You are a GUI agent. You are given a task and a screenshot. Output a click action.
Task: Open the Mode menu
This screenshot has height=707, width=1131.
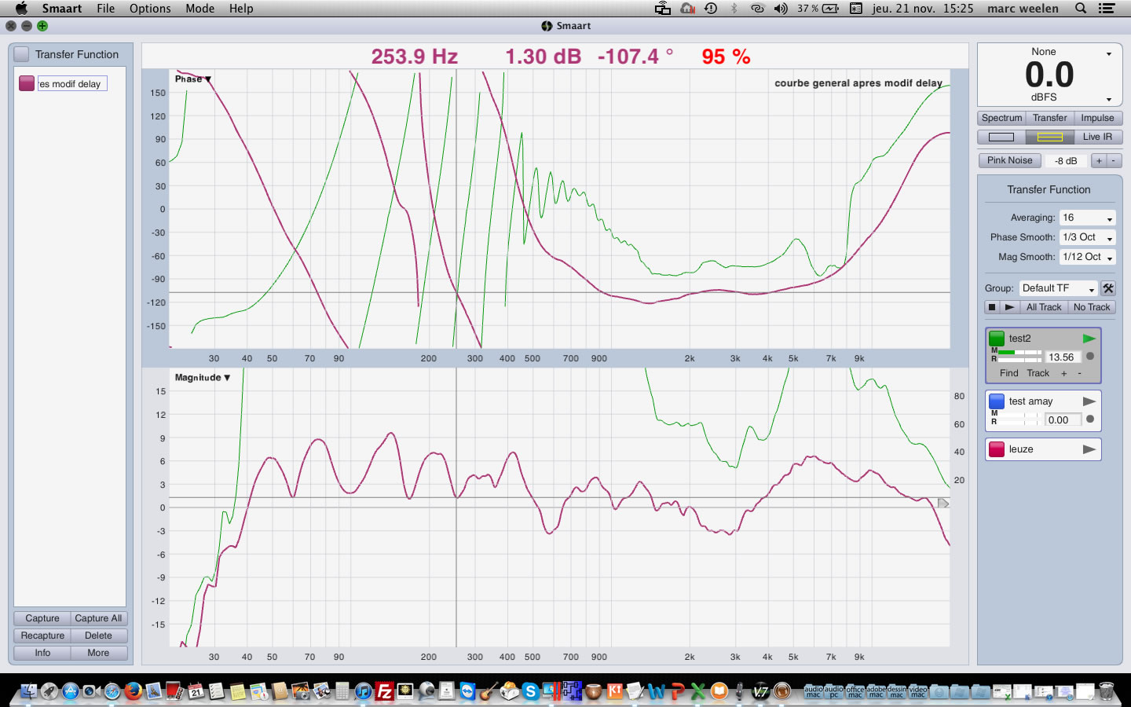199,9
